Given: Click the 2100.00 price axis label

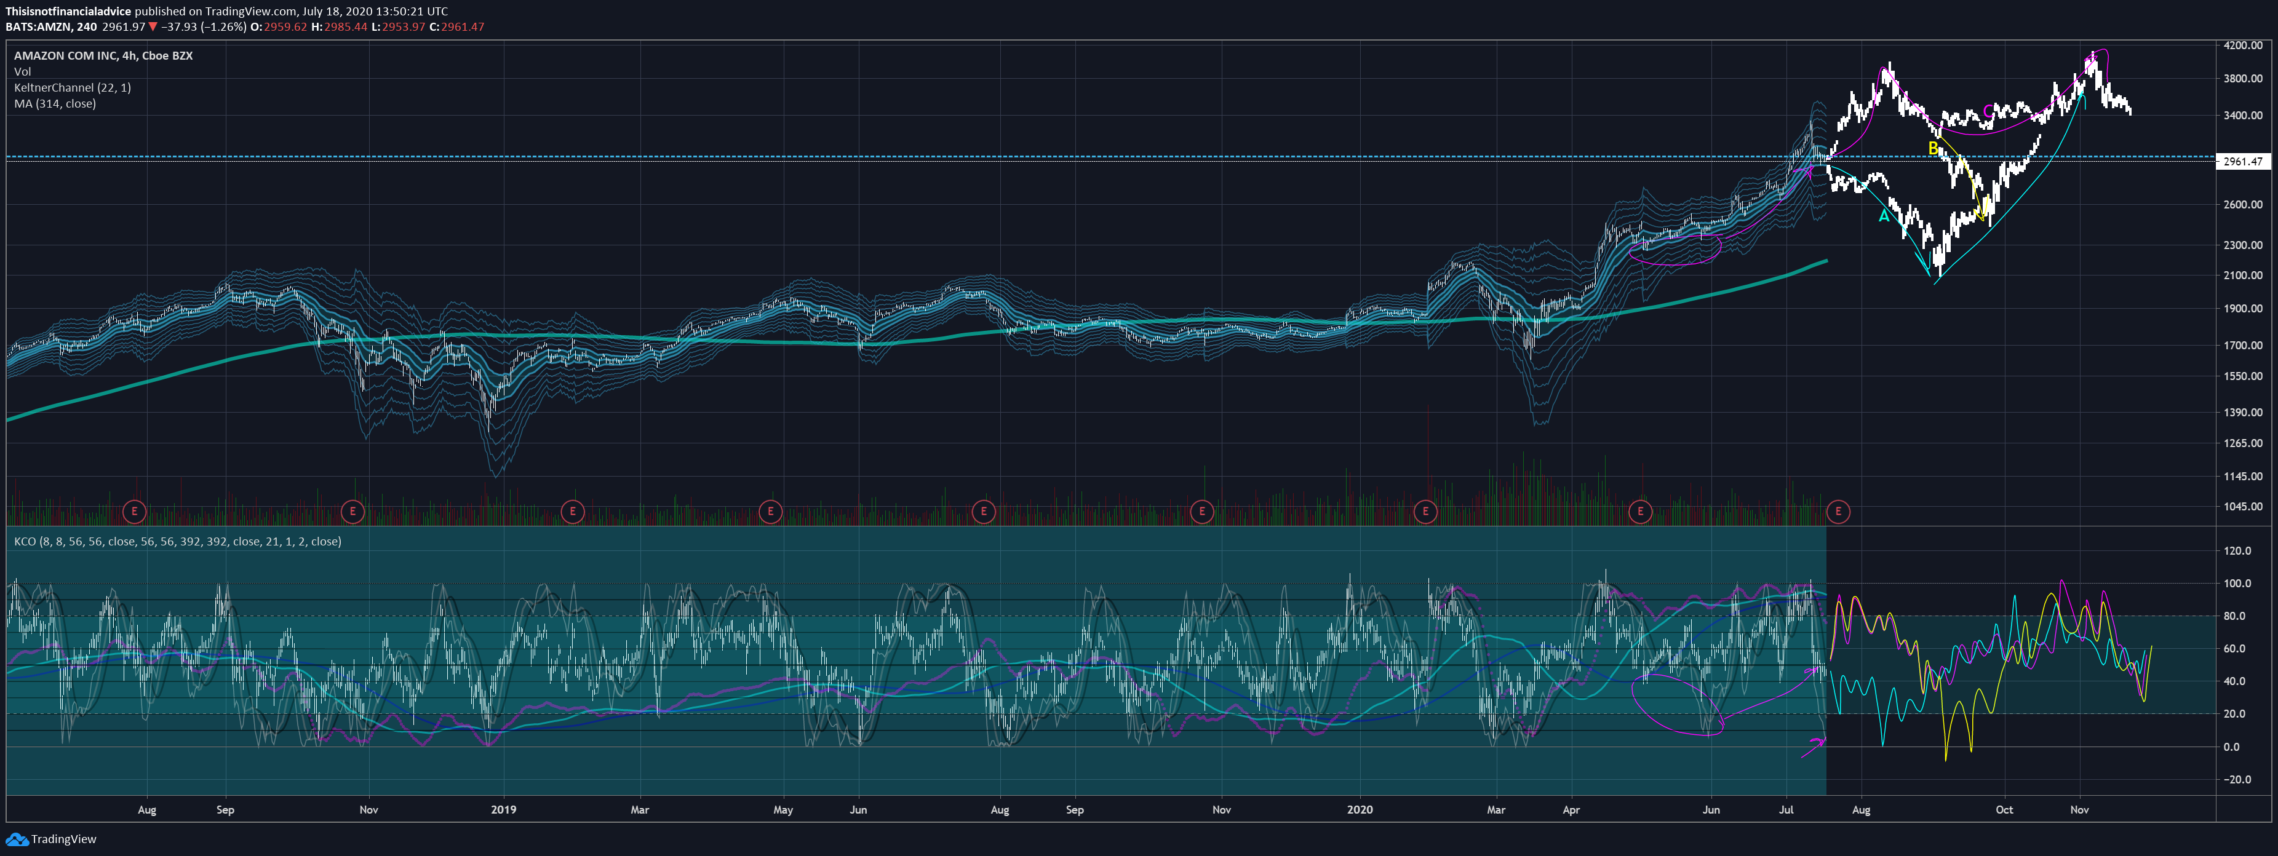Looking at the screenshot, I should 2243,275.
